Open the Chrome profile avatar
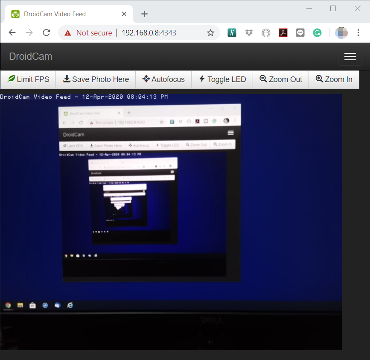Screen dimensions: 370x360 [341, 32]
